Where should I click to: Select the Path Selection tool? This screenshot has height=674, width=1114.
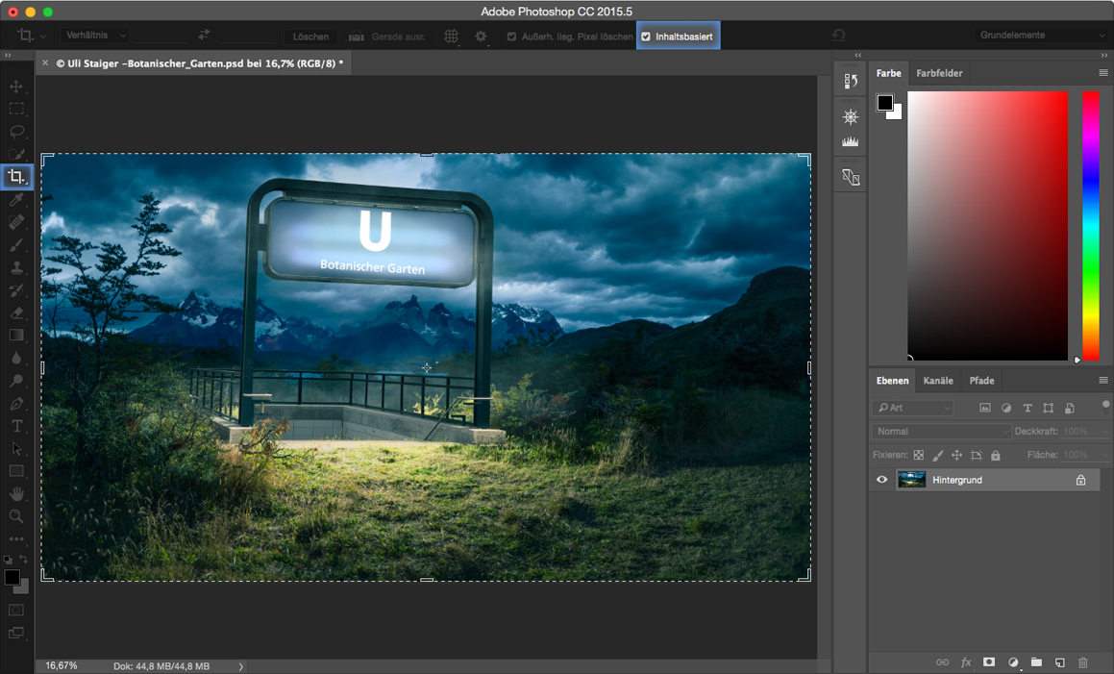tap(15, 449)
